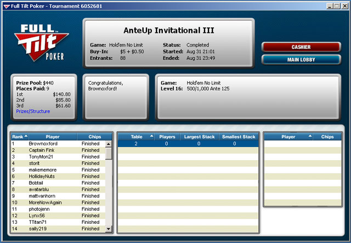Click the Buy-In $5 + $0.50 value

coord(132,52)
